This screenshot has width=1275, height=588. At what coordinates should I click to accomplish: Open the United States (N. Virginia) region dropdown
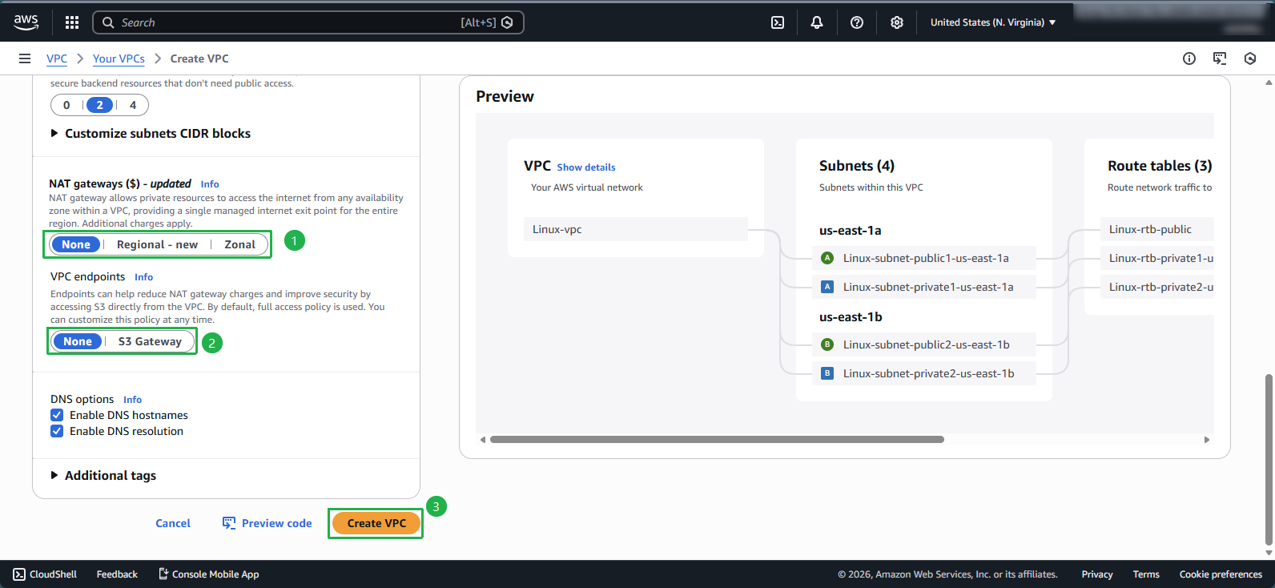click(x=993, y=22)
